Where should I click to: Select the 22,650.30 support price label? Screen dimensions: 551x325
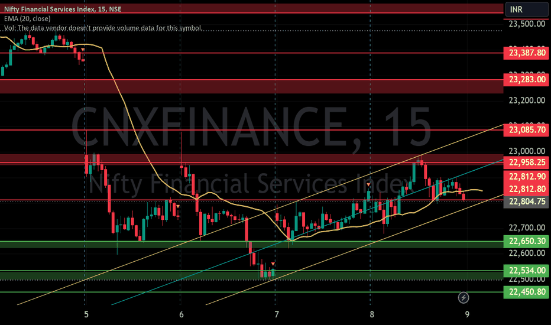[526, 241]
